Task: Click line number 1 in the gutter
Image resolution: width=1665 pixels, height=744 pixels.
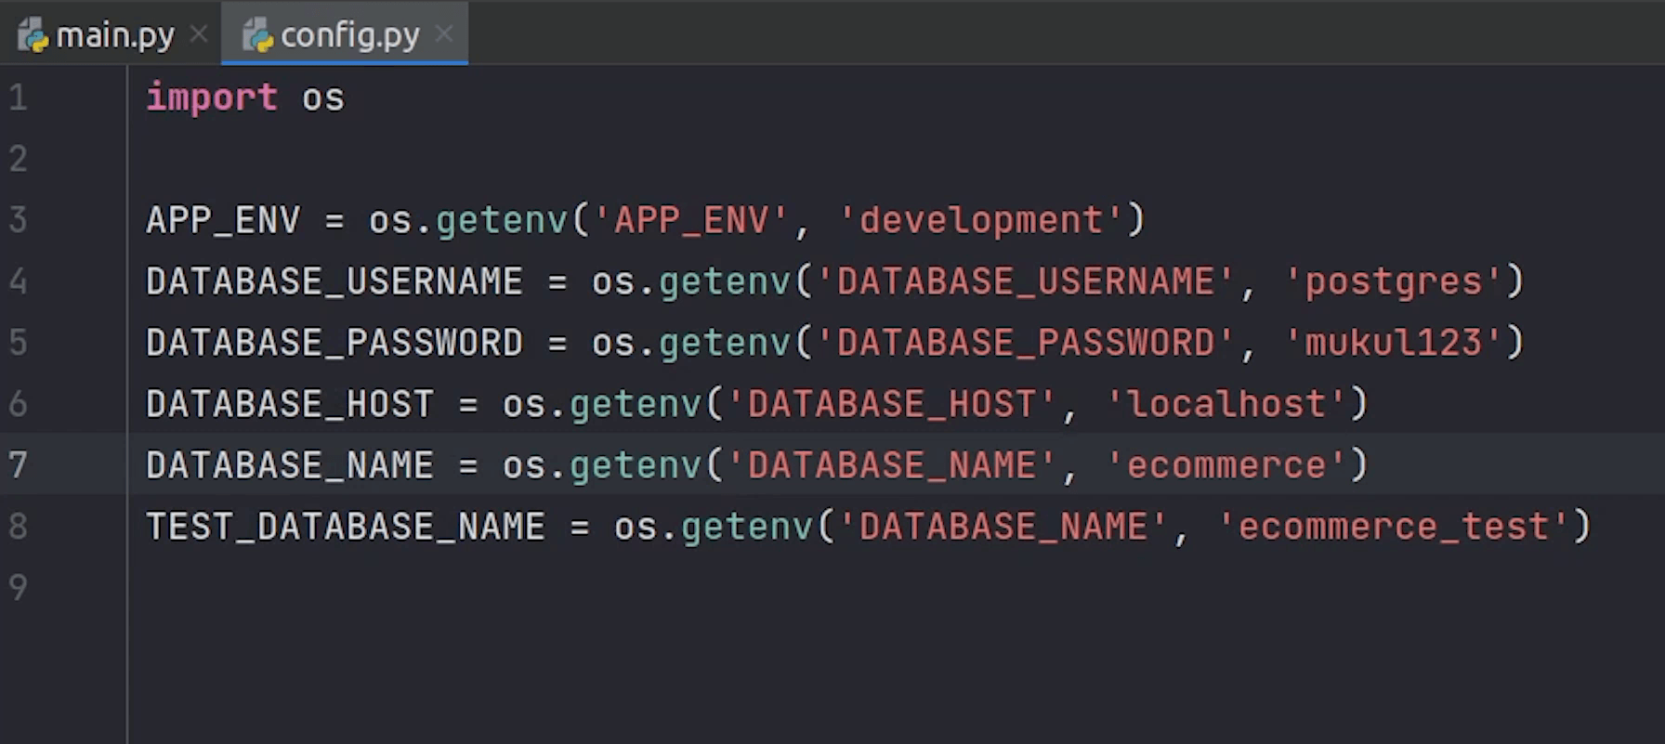Action: [19, 98]
